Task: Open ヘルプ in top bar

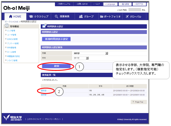Action: click(x=97, y=4)
